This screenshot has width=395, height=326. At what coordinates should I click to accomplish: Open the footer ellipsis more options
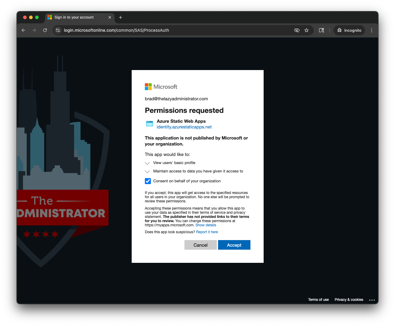pos(372,300)
